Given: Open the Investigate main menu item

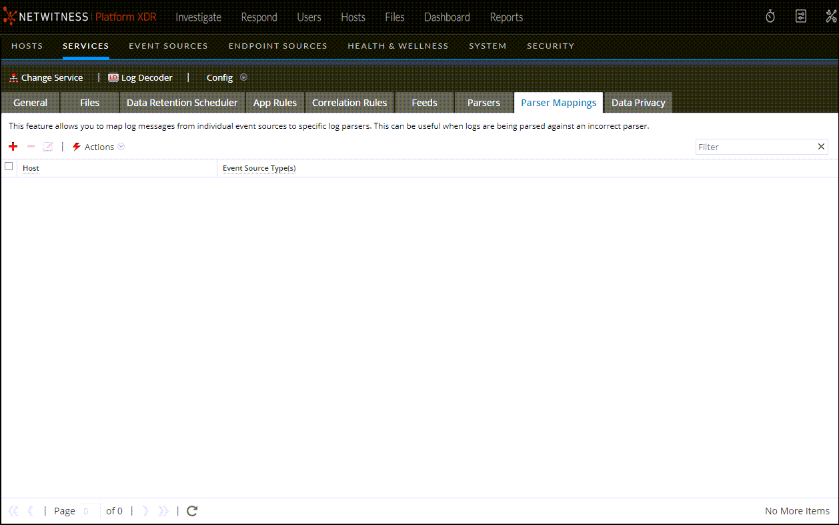Looking at the screenshot, I should click(x=198, y=17).
